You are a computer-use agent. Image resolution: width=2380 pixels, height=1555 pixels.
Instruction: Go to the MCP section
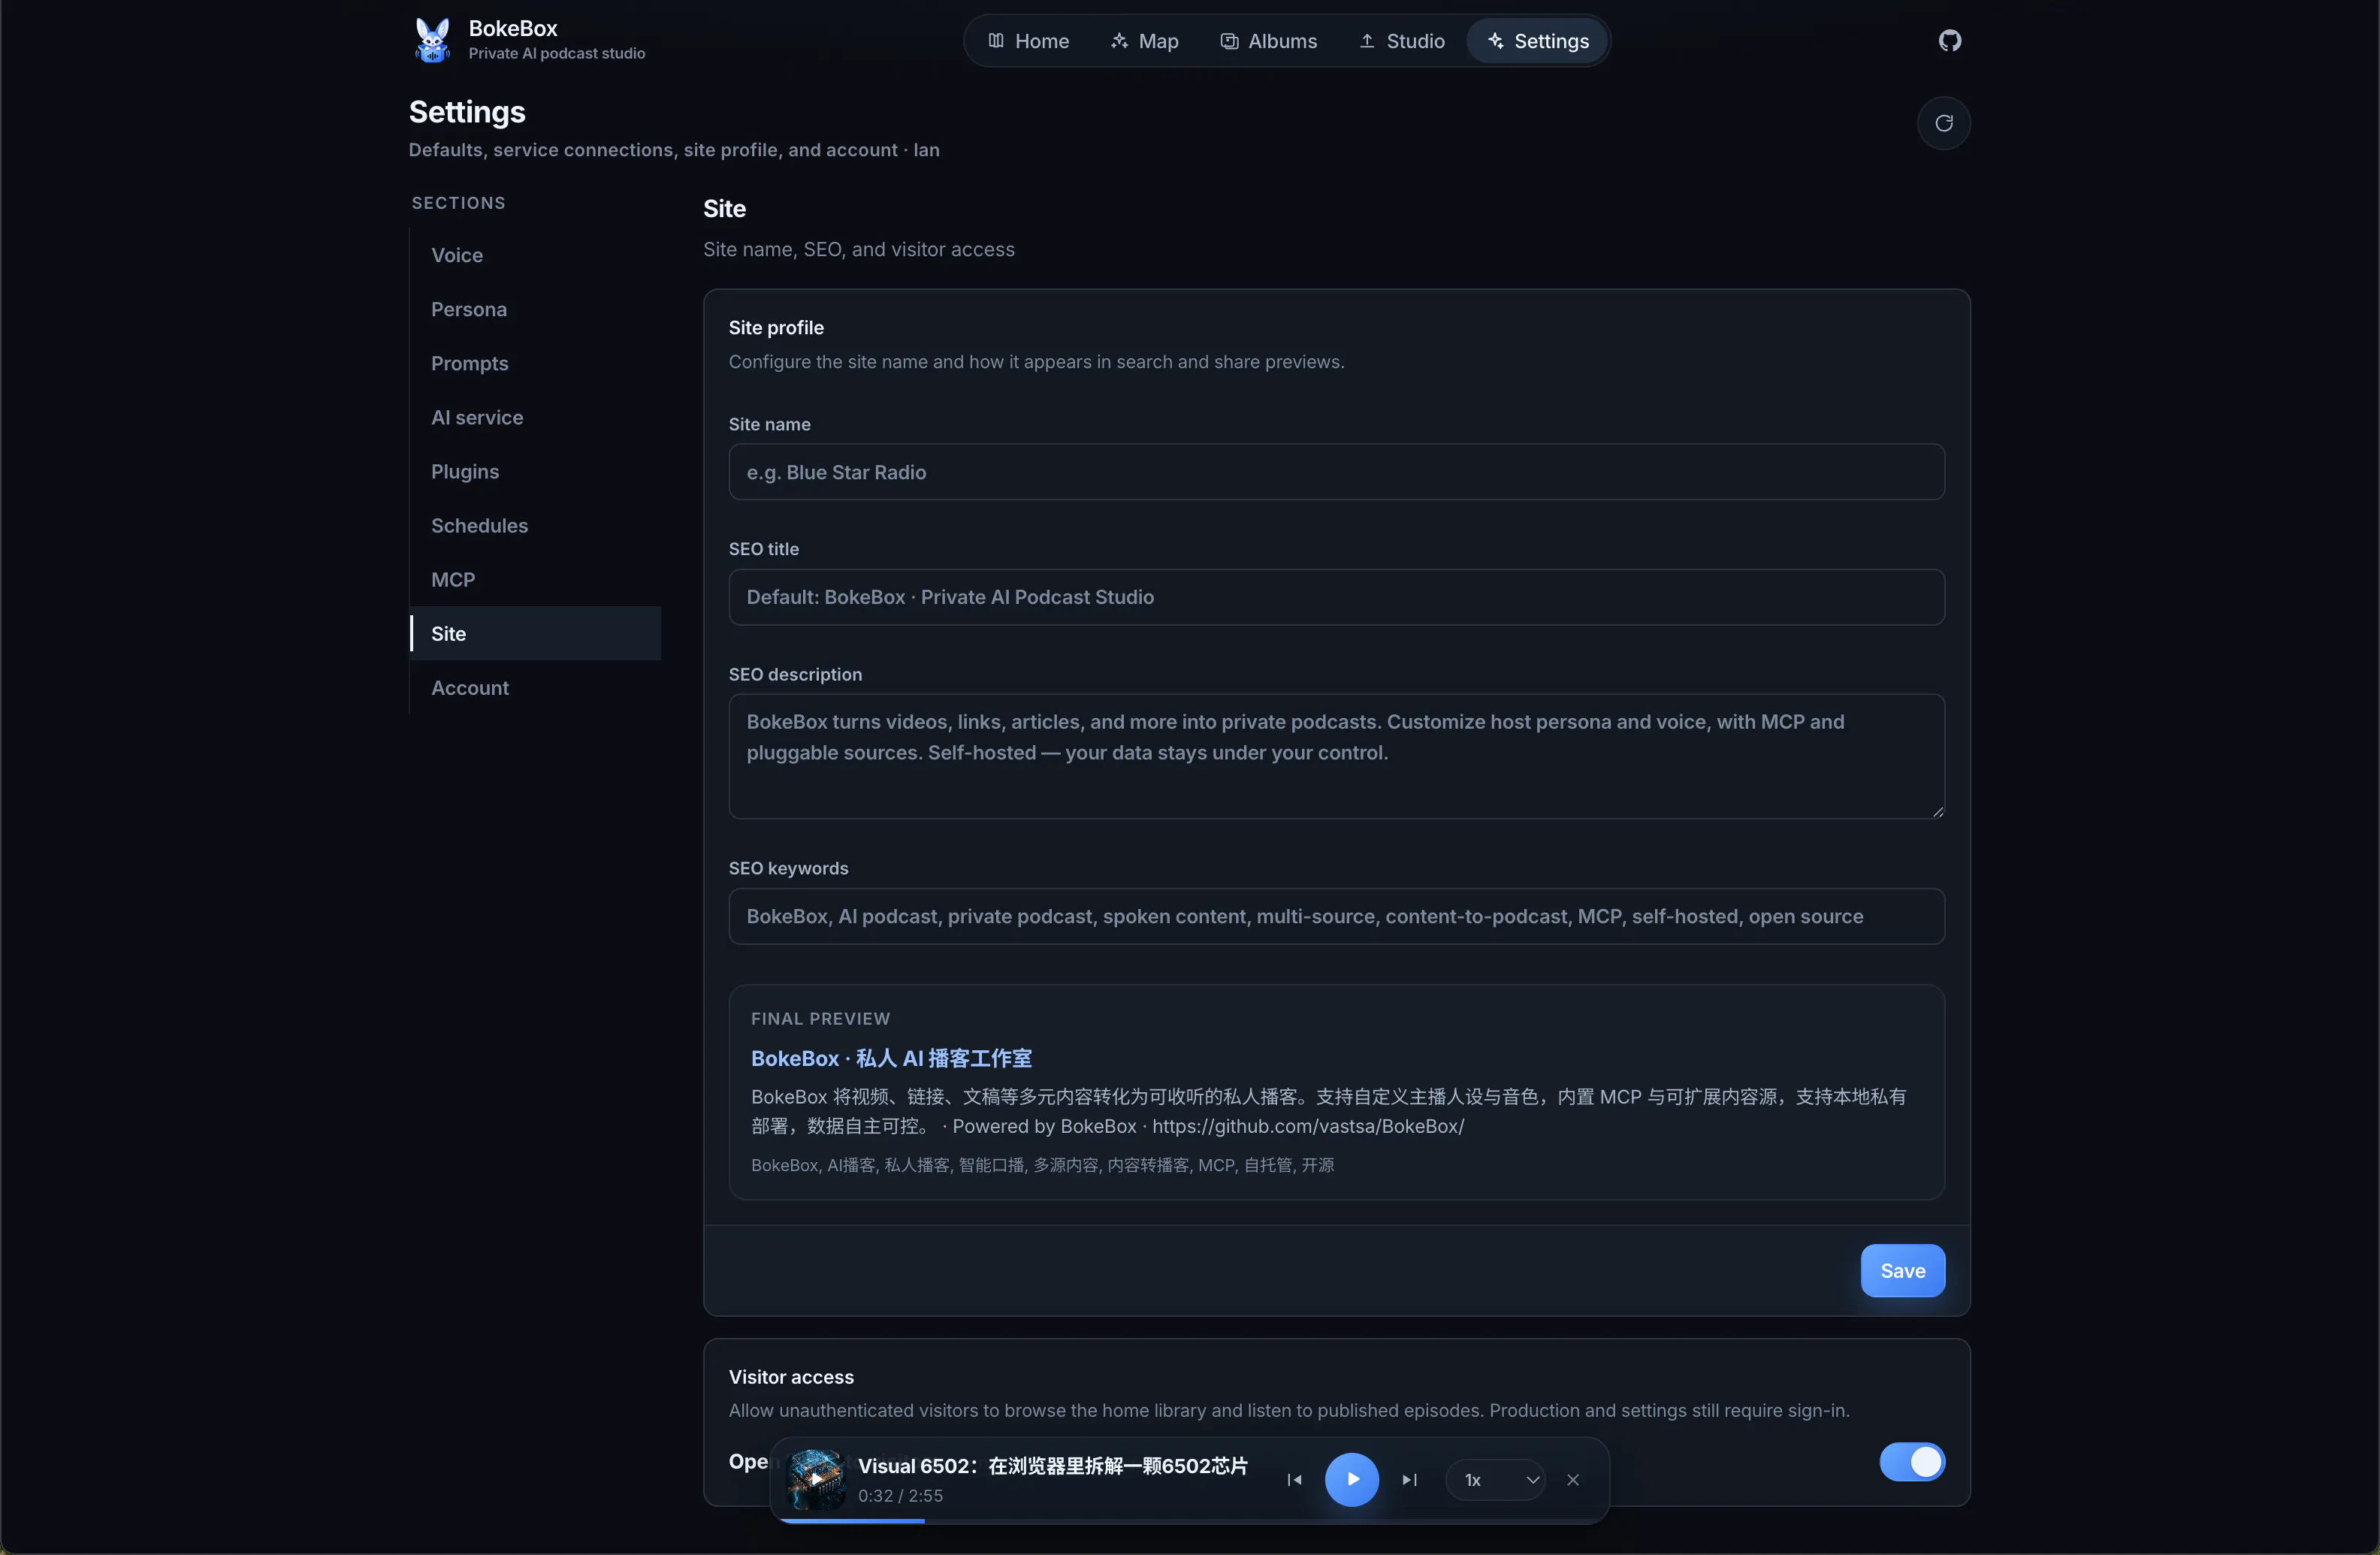[x=535, y=579]
